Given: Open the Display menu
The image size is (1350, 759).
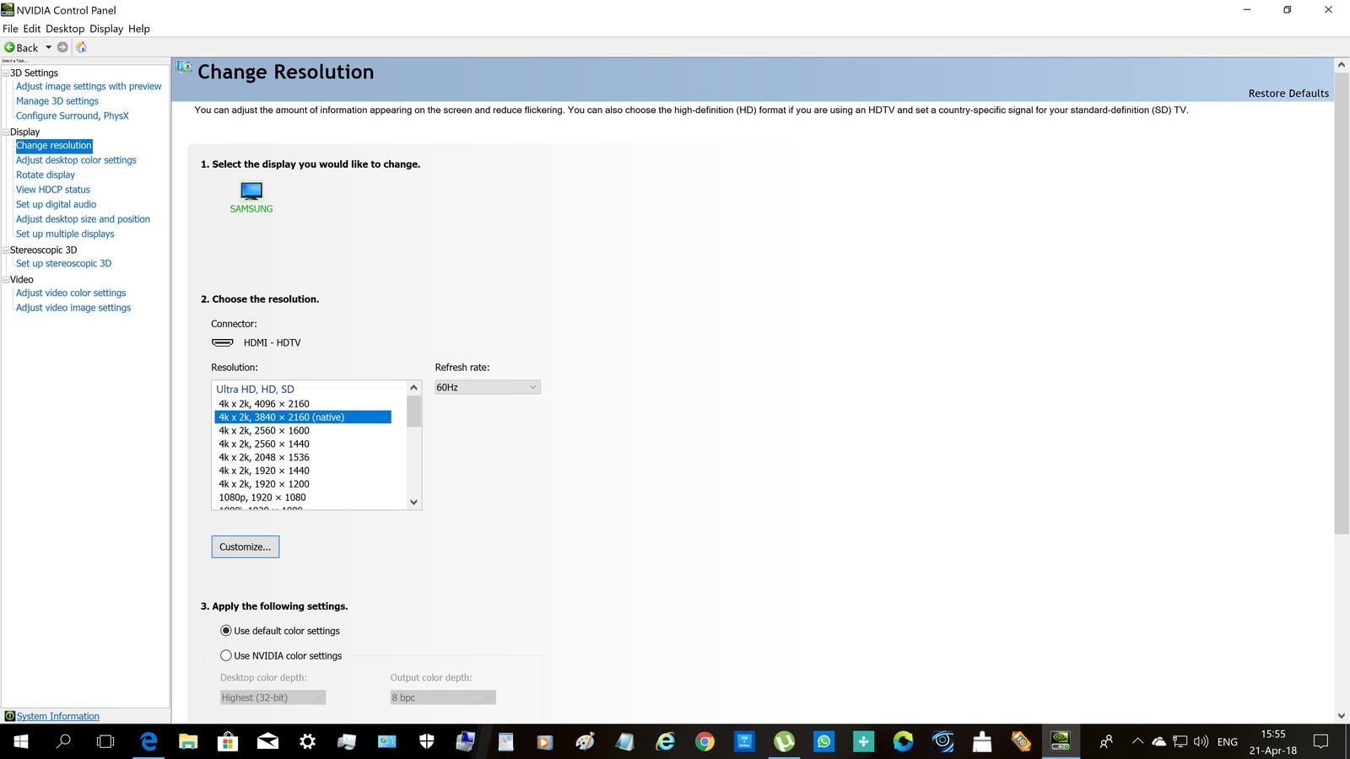Looking at the screenshot, I should click(106, 29).
